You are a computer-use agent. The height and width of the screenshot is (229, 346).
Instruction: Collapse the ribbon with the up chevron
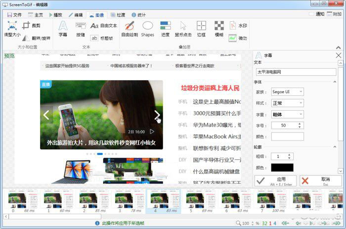[x=338, y=47]
